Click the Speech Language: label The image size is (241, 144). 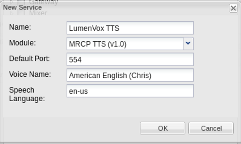pyautogui.click(x=27, y=94)
